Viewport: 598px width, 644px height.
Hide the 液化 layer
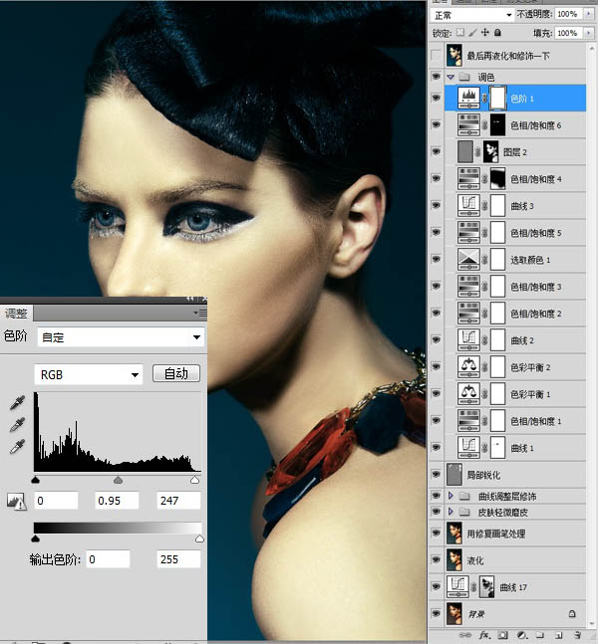(x=436, y=559)
